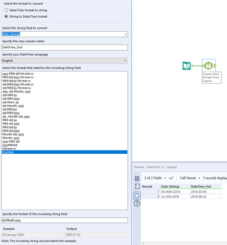Click the DateTime_Out column header
The width and height of the screenshot is (227, 245).
point(206,186)
